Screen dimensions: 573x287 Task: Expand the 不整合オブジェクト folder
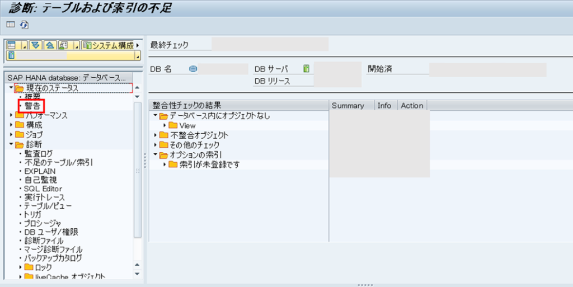click(x=156, y=135)
